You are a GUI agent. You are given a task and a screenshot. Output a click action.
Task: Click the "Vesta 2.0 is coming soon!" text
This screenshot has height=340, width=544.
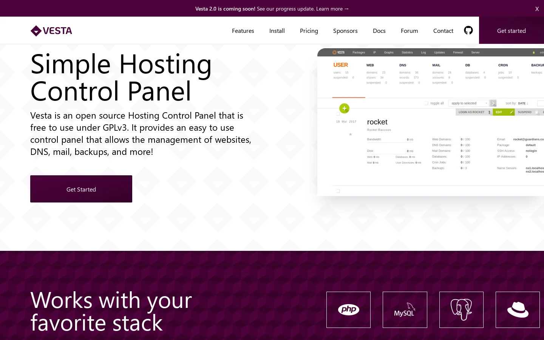point(225,9)
